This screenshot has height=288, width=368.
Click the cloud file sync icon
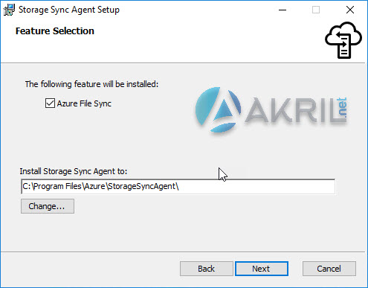(x=343, y=40)
